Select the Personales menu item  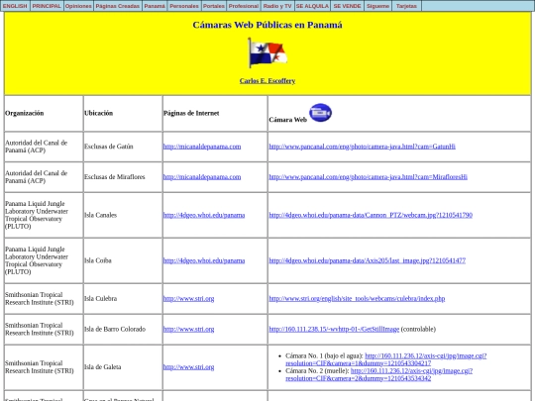pos(184,6)
